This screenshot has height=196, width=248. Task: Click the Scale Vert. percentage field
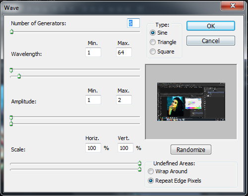click(125, 147)
